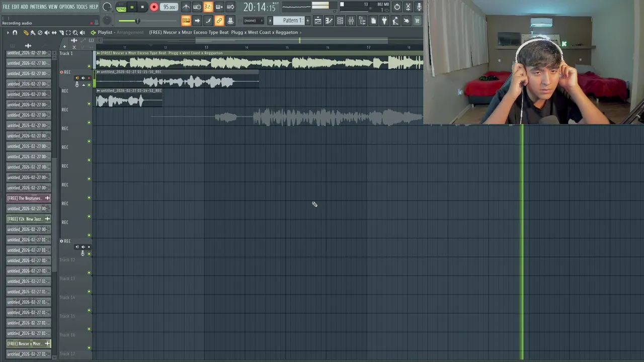
Task: Open the Piano roll icon
Action: click(x=329, y=21)
